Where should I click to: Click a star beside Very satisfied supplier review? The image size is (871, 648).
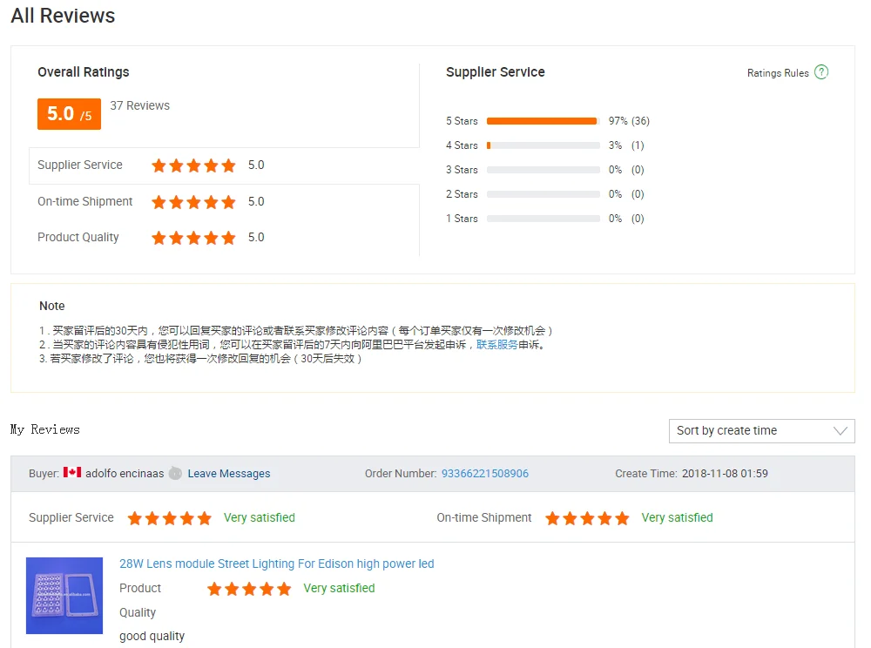[x=170, y=517]
